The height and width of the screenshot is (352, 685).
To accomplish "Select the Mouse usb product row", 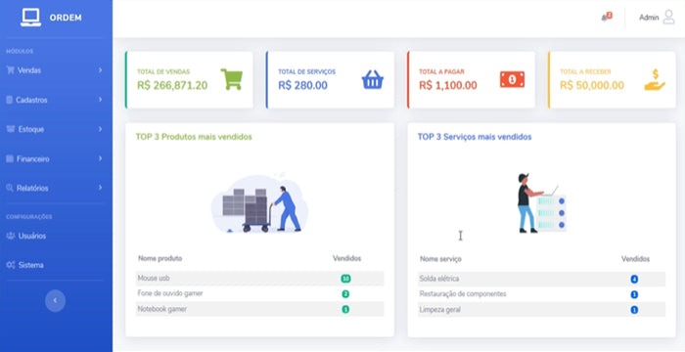I will [259, 279].
